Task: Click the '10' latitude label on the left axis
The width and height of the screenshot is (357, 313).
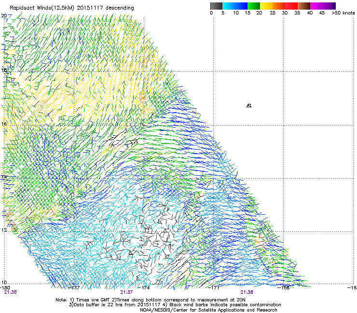Action: point(4,282)
